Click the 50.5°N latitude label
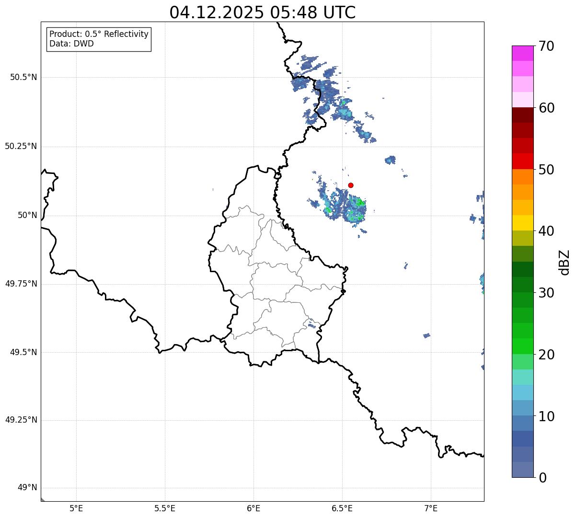 tap(23, 77)
